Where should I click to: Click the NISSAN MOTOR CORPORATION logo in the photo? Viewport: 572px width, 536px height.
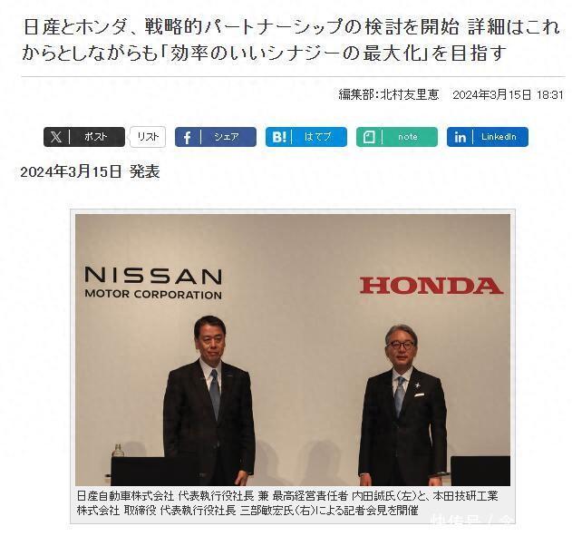[x=153, y=283]
